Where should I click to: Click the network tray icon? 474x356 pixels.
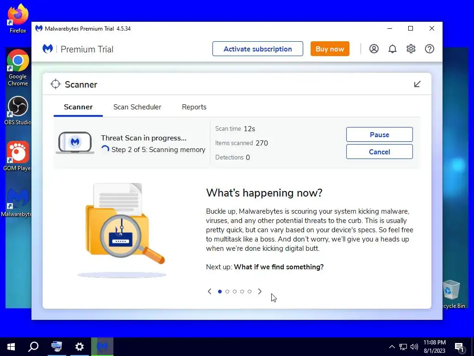[403, 347]
